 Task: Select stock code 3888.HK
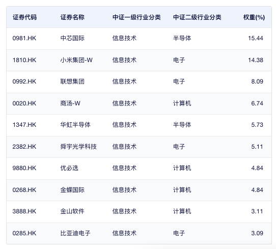point(24,211)
